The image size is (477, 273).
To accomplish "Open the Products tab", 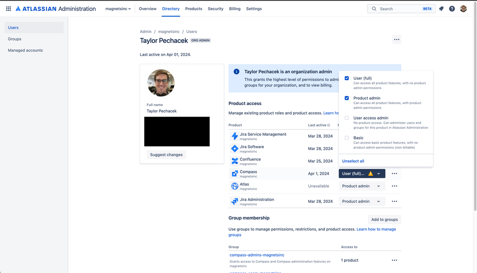I will (x=194, y=9).
